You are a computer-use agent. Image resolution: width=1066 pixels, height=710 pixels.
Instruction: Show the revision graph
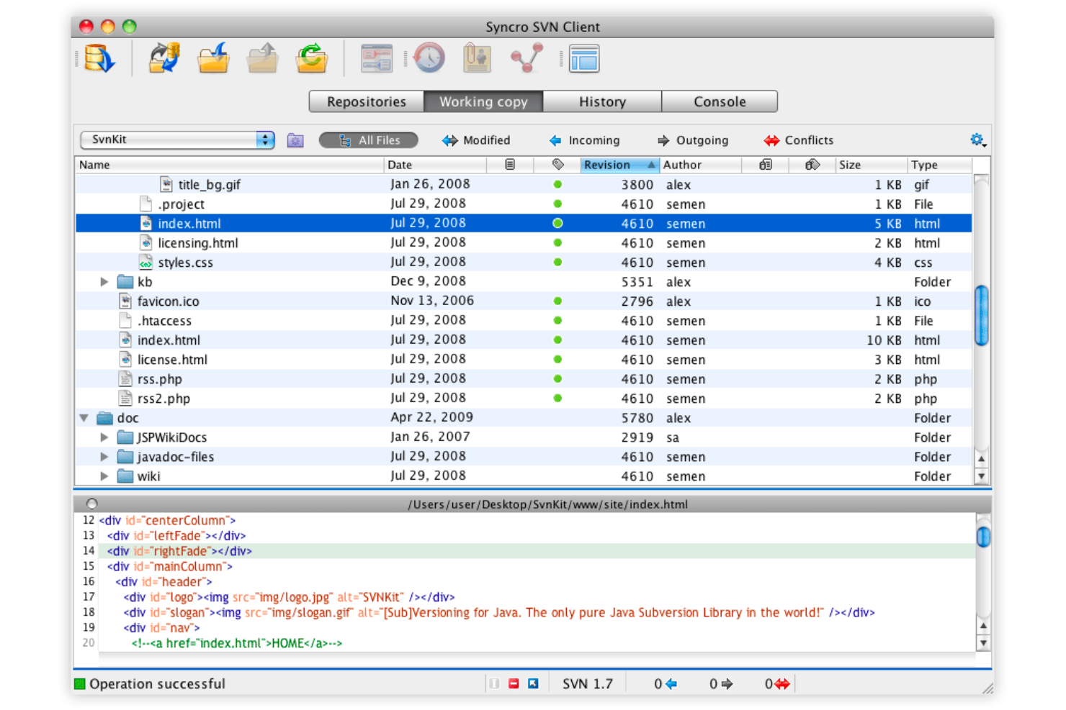click(527, 58)
